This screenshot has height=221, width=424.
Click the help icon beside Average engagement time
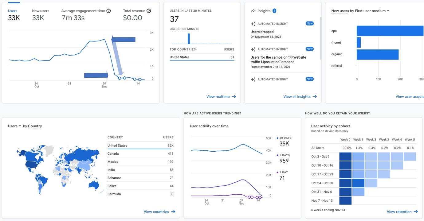pos(108,11)
